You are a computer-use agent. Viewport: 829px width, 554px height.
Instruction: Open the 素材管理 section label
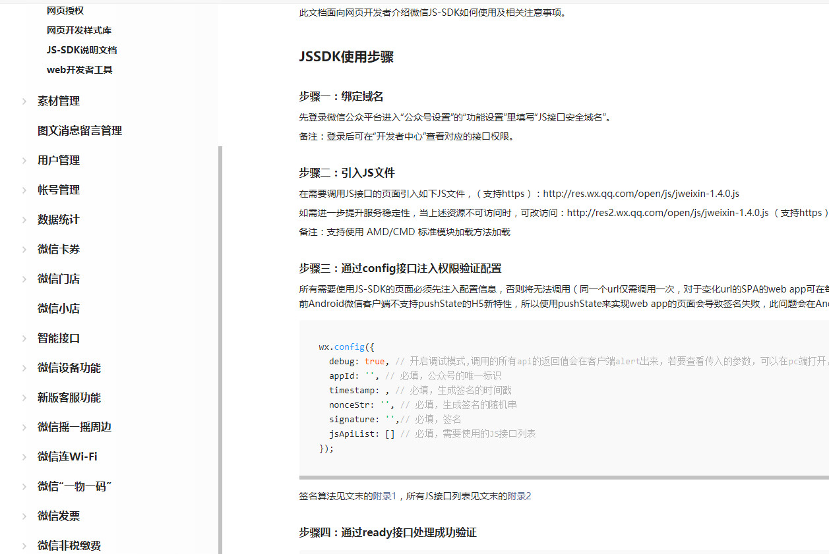[x=59, y=101]
